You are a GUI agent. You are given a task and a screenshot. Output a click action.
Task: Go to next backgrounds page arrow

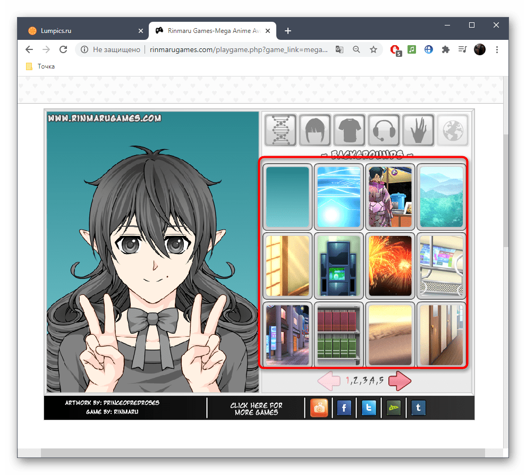[400, 380]
